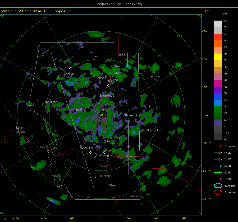Screen dimensions: 238x222
Task: Click the yellow 51–54 dBZ legend swatch
Action: point(218,57)
